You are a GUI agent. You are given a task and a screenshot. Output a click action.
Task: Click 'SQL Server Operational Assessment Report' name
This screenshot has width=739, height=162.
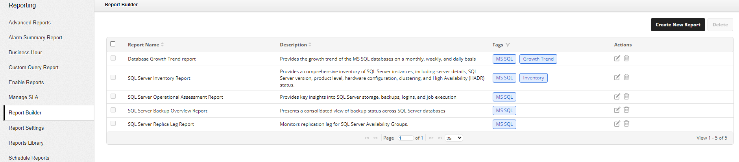coord(176,97)
